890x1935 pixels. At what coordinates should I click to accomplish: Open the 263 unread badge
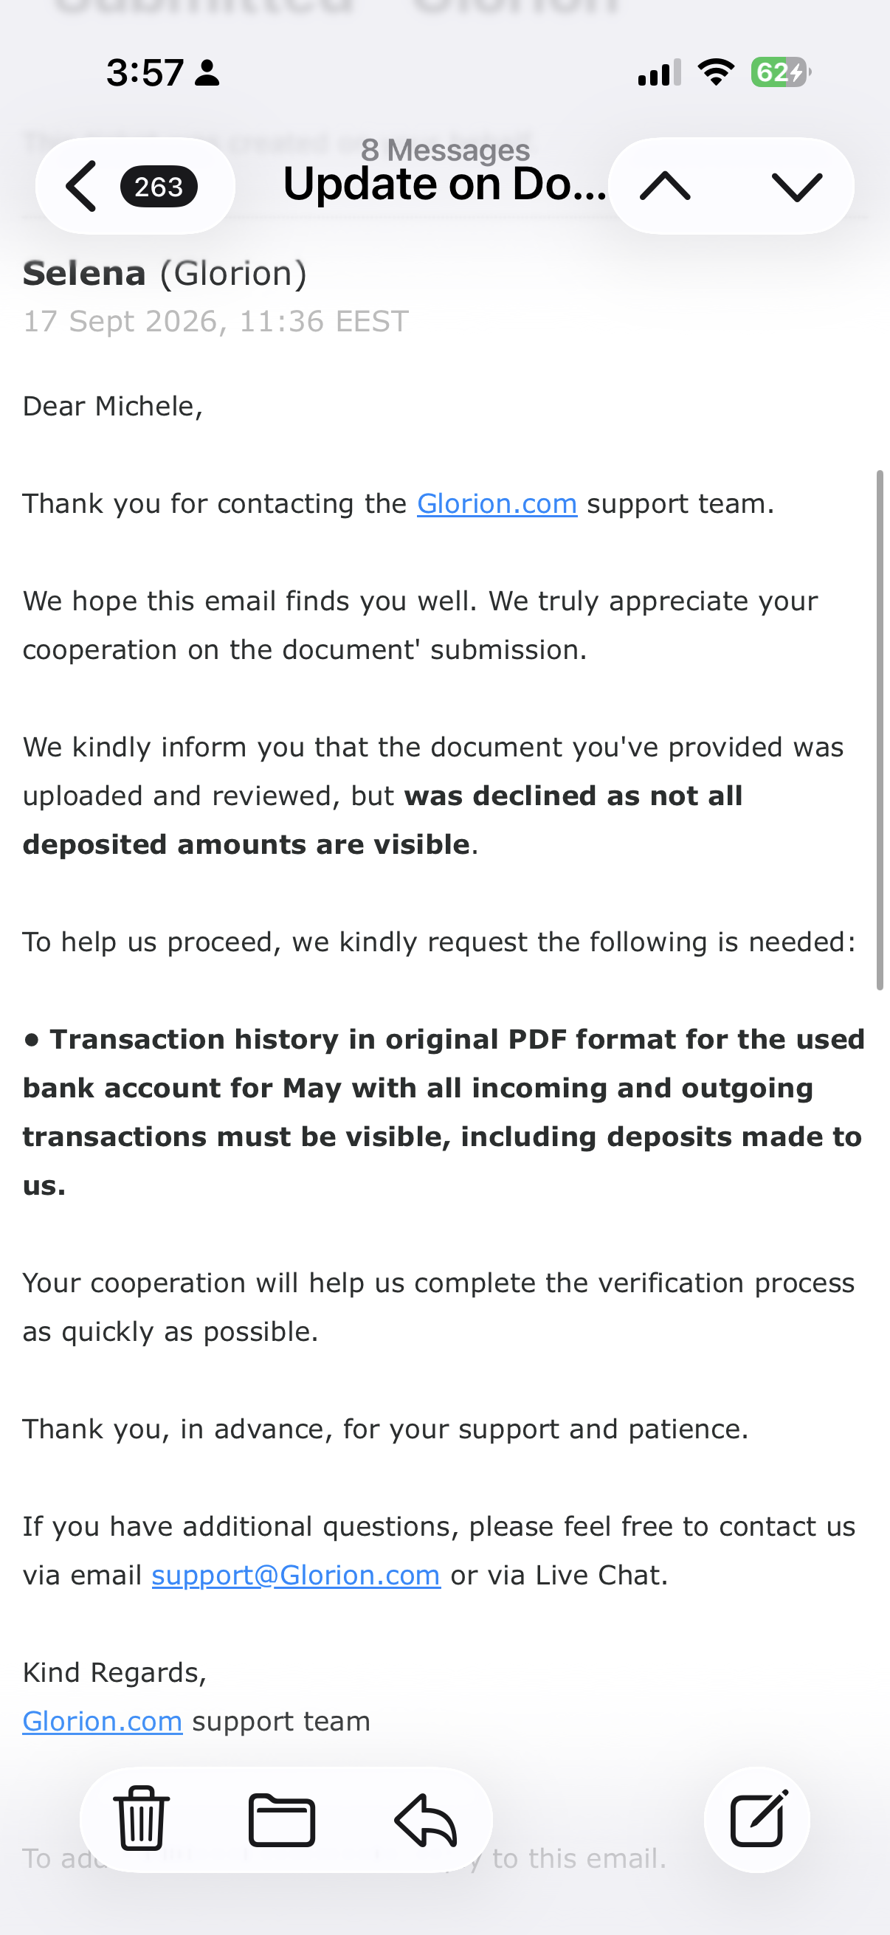point(159,186)
